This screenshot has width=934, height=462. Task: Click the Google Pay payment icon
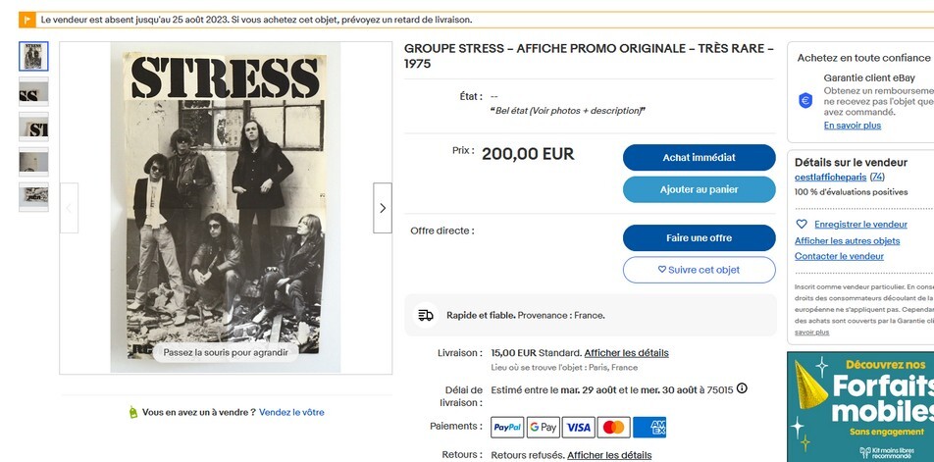point(543,427)
